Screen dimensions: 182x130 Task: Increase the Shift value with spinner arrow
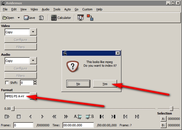35,81
